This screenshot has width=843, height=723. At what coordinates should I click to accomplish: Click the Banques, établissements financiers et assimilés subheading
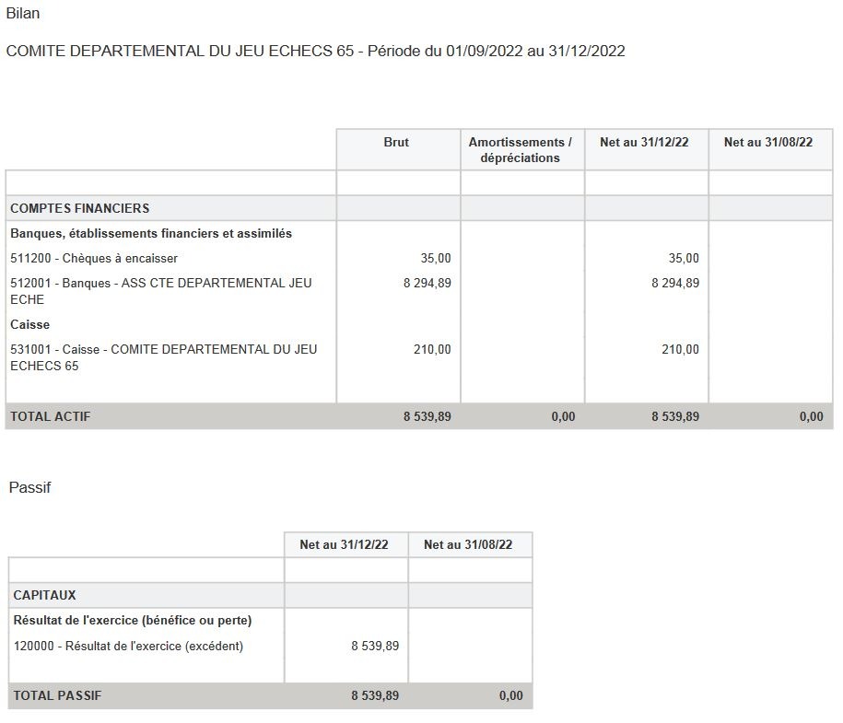(x=151, y=234)
